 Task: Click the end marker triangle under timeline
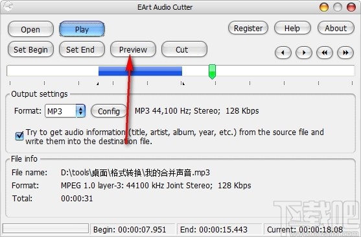pyautogui.click(x=183, y=84)
